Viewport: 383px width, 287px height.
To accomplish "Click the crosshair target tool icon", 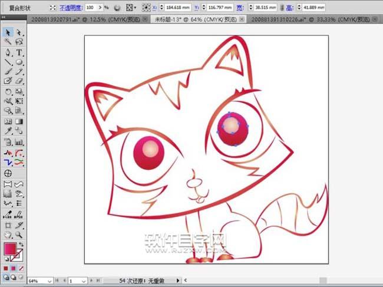I will (8, 173).
